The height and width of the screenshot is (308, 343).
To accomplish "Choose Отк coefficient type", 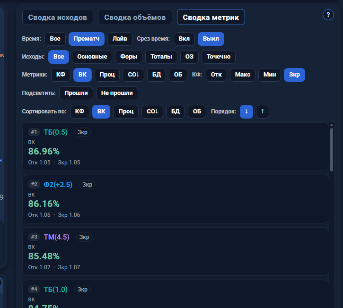I will tap(216, 75).
